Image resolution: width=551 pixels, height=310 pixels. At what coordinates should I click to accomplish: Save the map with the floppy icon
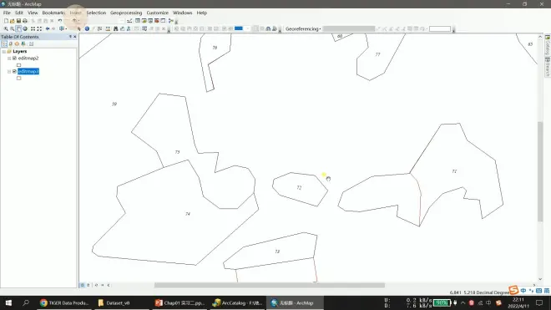click(x=18, y=21)
